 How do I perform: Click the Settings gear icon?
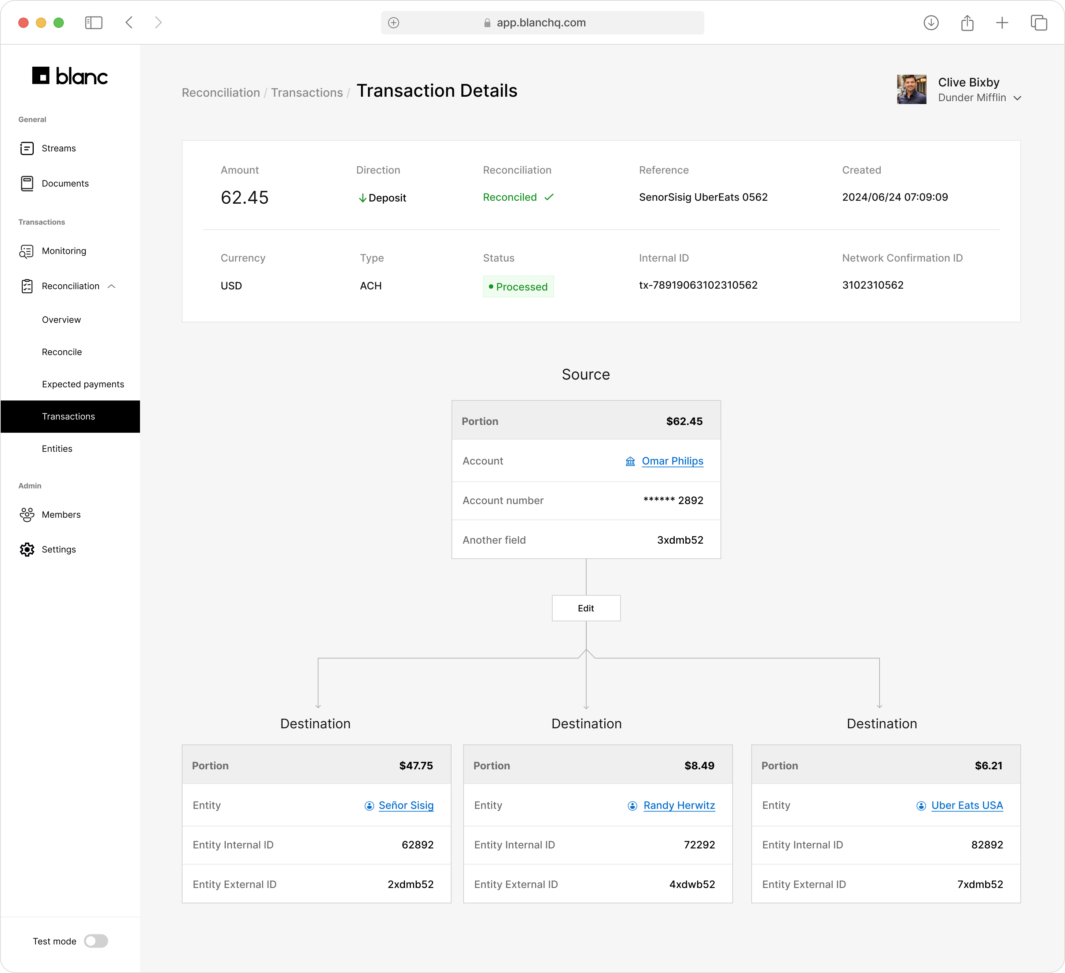[x=27, y=550]
